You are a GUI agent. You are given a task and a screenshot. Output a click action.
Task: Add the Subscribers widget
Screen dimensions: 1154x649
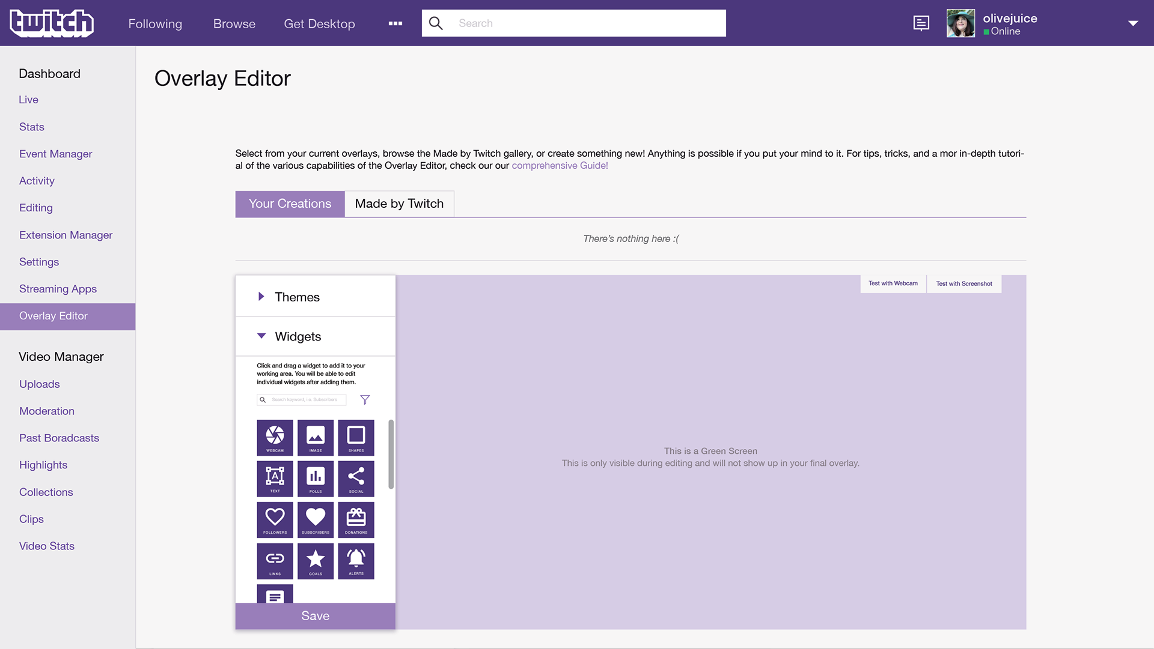click(x=316, y=520)
